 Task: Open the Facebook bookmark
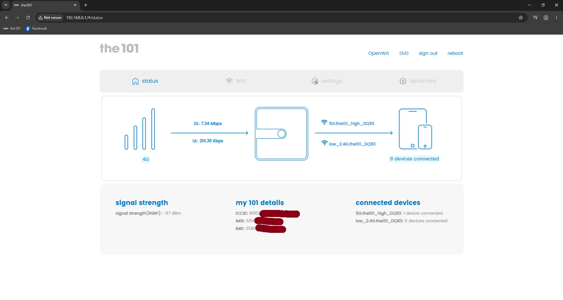tap(36, 28)
